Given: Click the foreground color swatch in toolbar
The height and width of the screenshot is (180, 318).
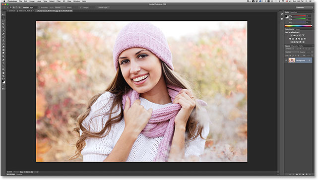Looking at the screenshot, I should pyautogui.click(x=2, y=81).
